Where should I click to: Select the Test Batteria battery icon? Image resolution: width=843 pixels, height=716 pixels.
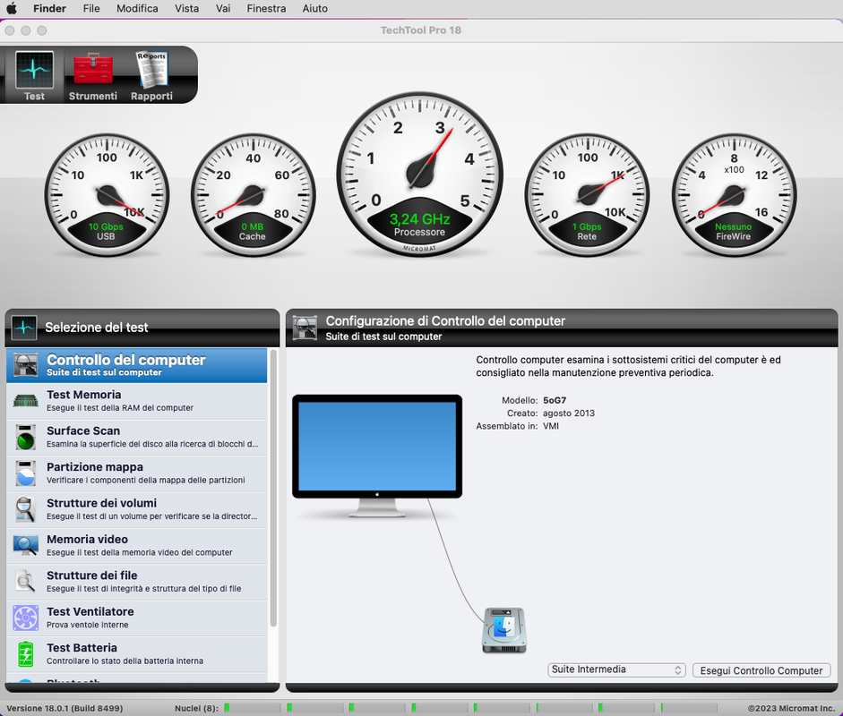pos(25,654)
